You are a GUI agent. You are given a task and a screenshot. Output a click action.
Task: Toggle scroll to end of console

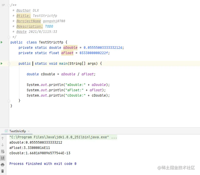point(3,158)
